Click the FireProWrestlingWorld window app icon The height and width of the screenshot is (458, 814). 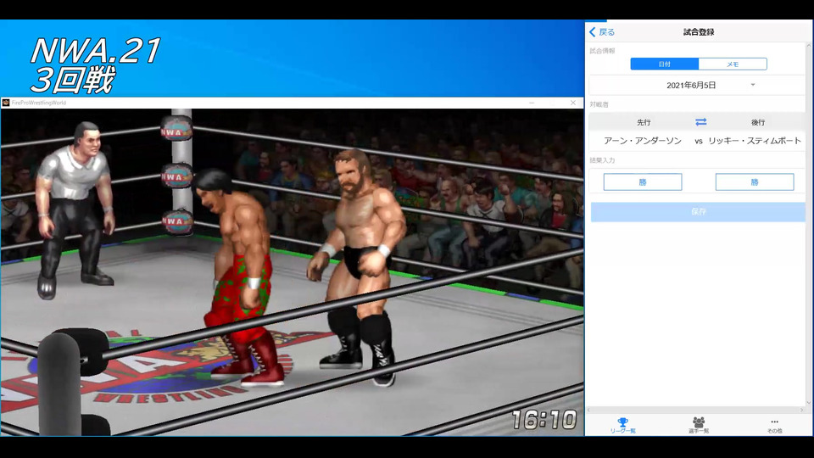(x=6, y=103)
